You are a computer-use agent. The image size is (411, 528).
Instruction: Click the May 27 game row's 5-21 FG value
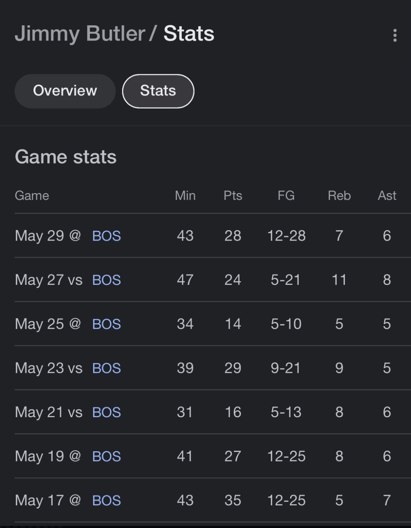coord(286,280)
